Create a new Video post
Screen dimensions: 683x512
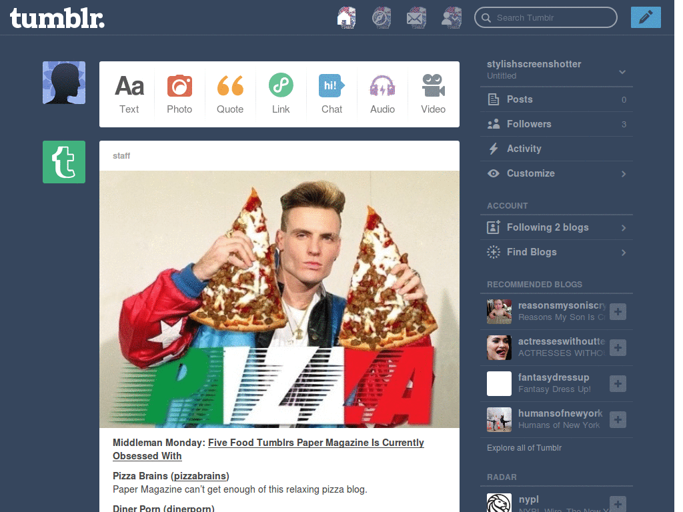pos(433,95)
